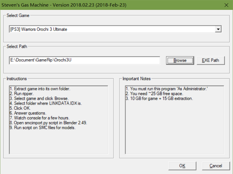The image size is (233, 174).
Task: Close the Steven's Gas Machine window
Action: (x=226, y=5)
